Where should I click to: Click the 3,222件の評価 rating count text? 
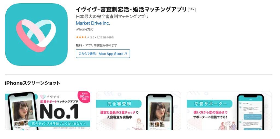(x=105, y=37)
